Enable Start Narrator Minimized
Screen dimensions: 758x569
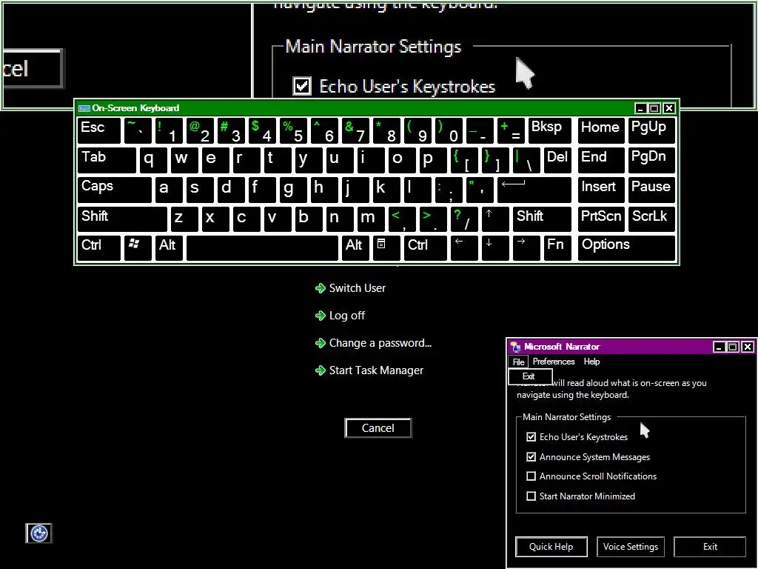tap(531, 496)
